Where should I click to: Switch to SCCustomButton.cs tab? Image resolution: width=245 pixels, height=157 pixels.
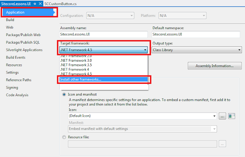pos(60,4)
